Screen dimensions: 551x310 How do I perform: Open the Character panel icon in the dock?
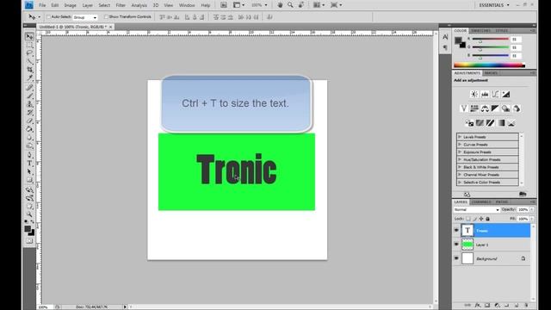point(445,37)
